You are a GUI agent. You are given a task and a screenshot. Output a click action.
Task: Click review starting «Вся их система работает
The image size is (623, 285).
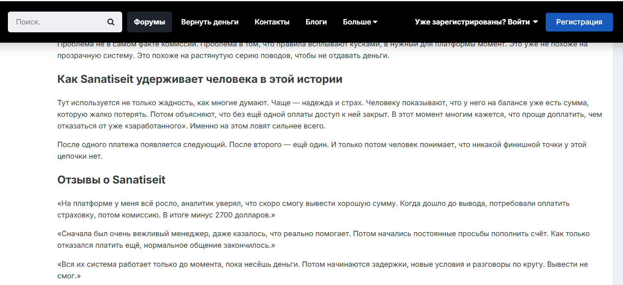(323, 270)
